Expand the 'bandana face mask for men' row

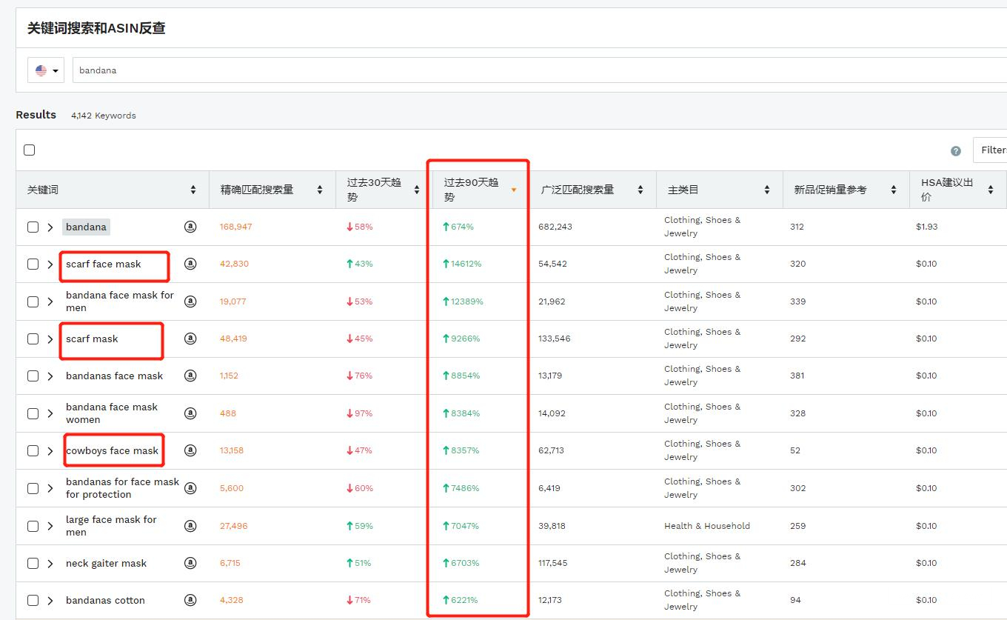pos(50,301)
